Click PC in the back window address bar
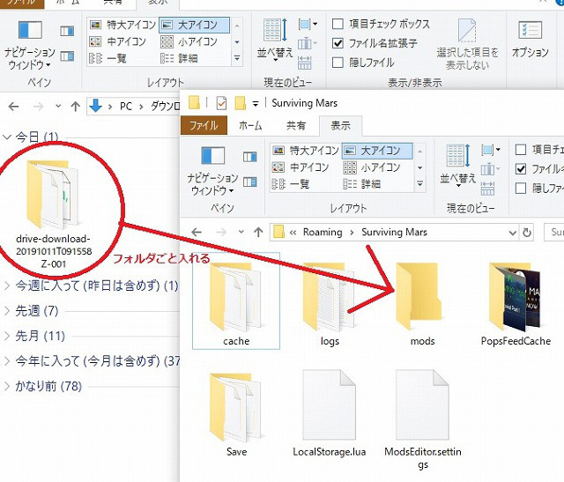 [x=126, y=107]
